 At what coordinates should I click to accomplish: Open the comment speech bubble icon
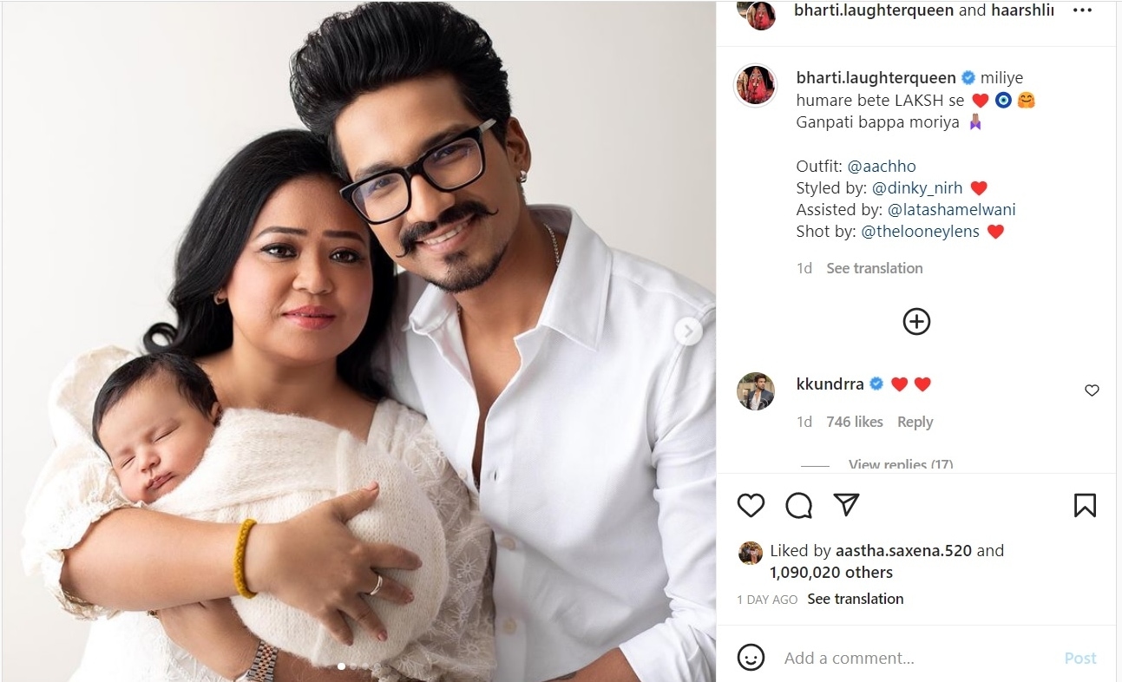click(798, 505)
